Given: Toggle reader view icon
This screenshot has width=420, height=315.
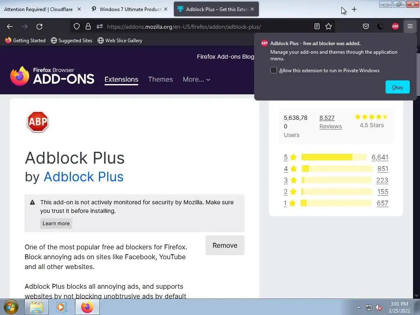Looking at the screenshot, I should point(317,26).
